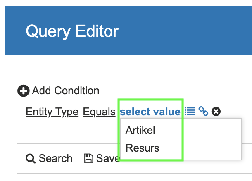
Task: Click the Query Editor title text
Action: click(x=72, y=31)
